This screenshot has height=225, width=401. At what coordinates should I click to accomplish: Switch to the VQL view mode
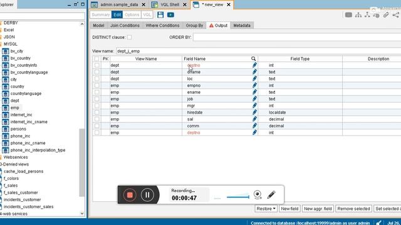pyautogui.click(x=147, y=15)
